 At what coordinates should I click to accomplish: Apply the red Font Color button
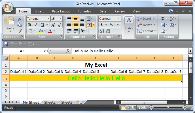click(x=50, y=31)
